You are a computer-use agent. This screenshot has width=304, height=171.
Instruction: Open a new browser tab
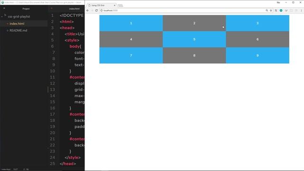click(120, 5)
